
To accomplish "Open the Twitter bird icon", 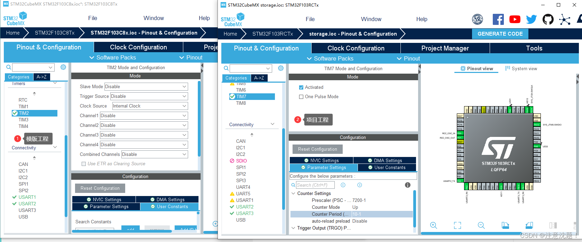I will coord(531,19).
